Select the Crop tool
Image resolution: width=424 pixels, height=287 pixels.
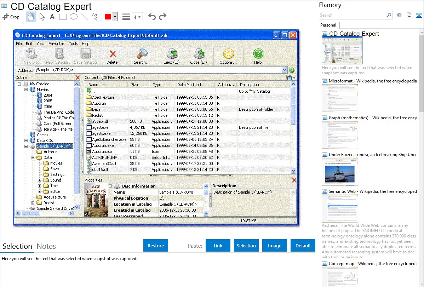[11, 17]
